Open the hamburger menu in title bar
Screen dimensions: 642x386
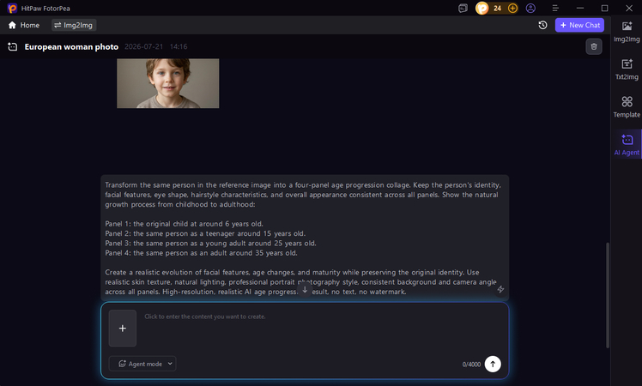[555, 9]
